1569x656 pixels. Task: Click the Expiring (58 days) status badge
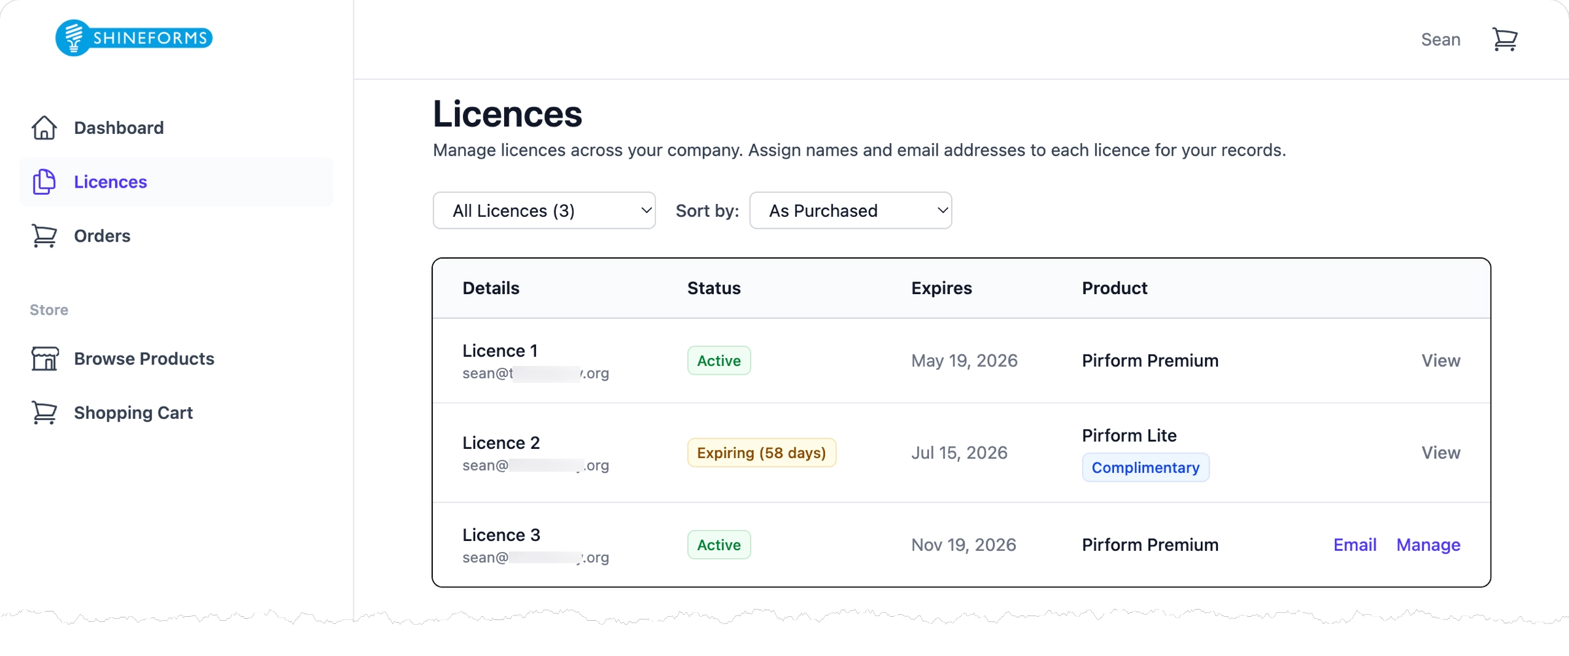click(762, 453)
